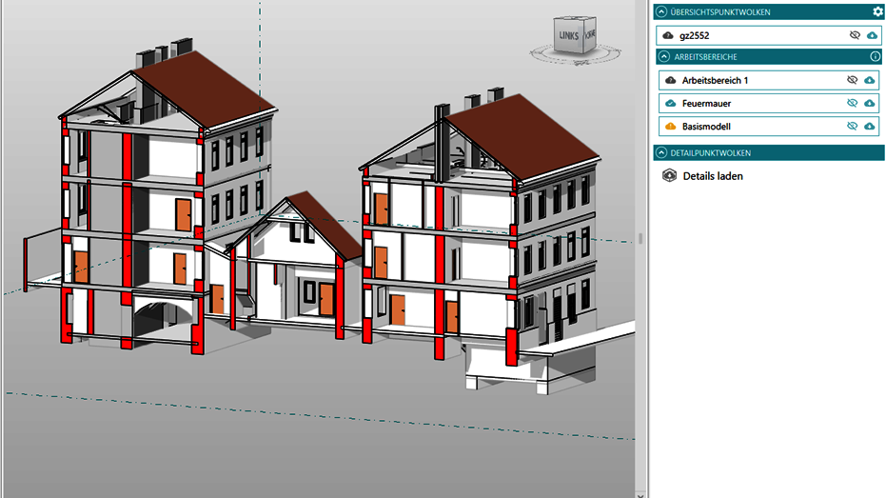Collapse the Arbeitsbereiche section
The image size is (886, 498).
(x=663, y=57)
